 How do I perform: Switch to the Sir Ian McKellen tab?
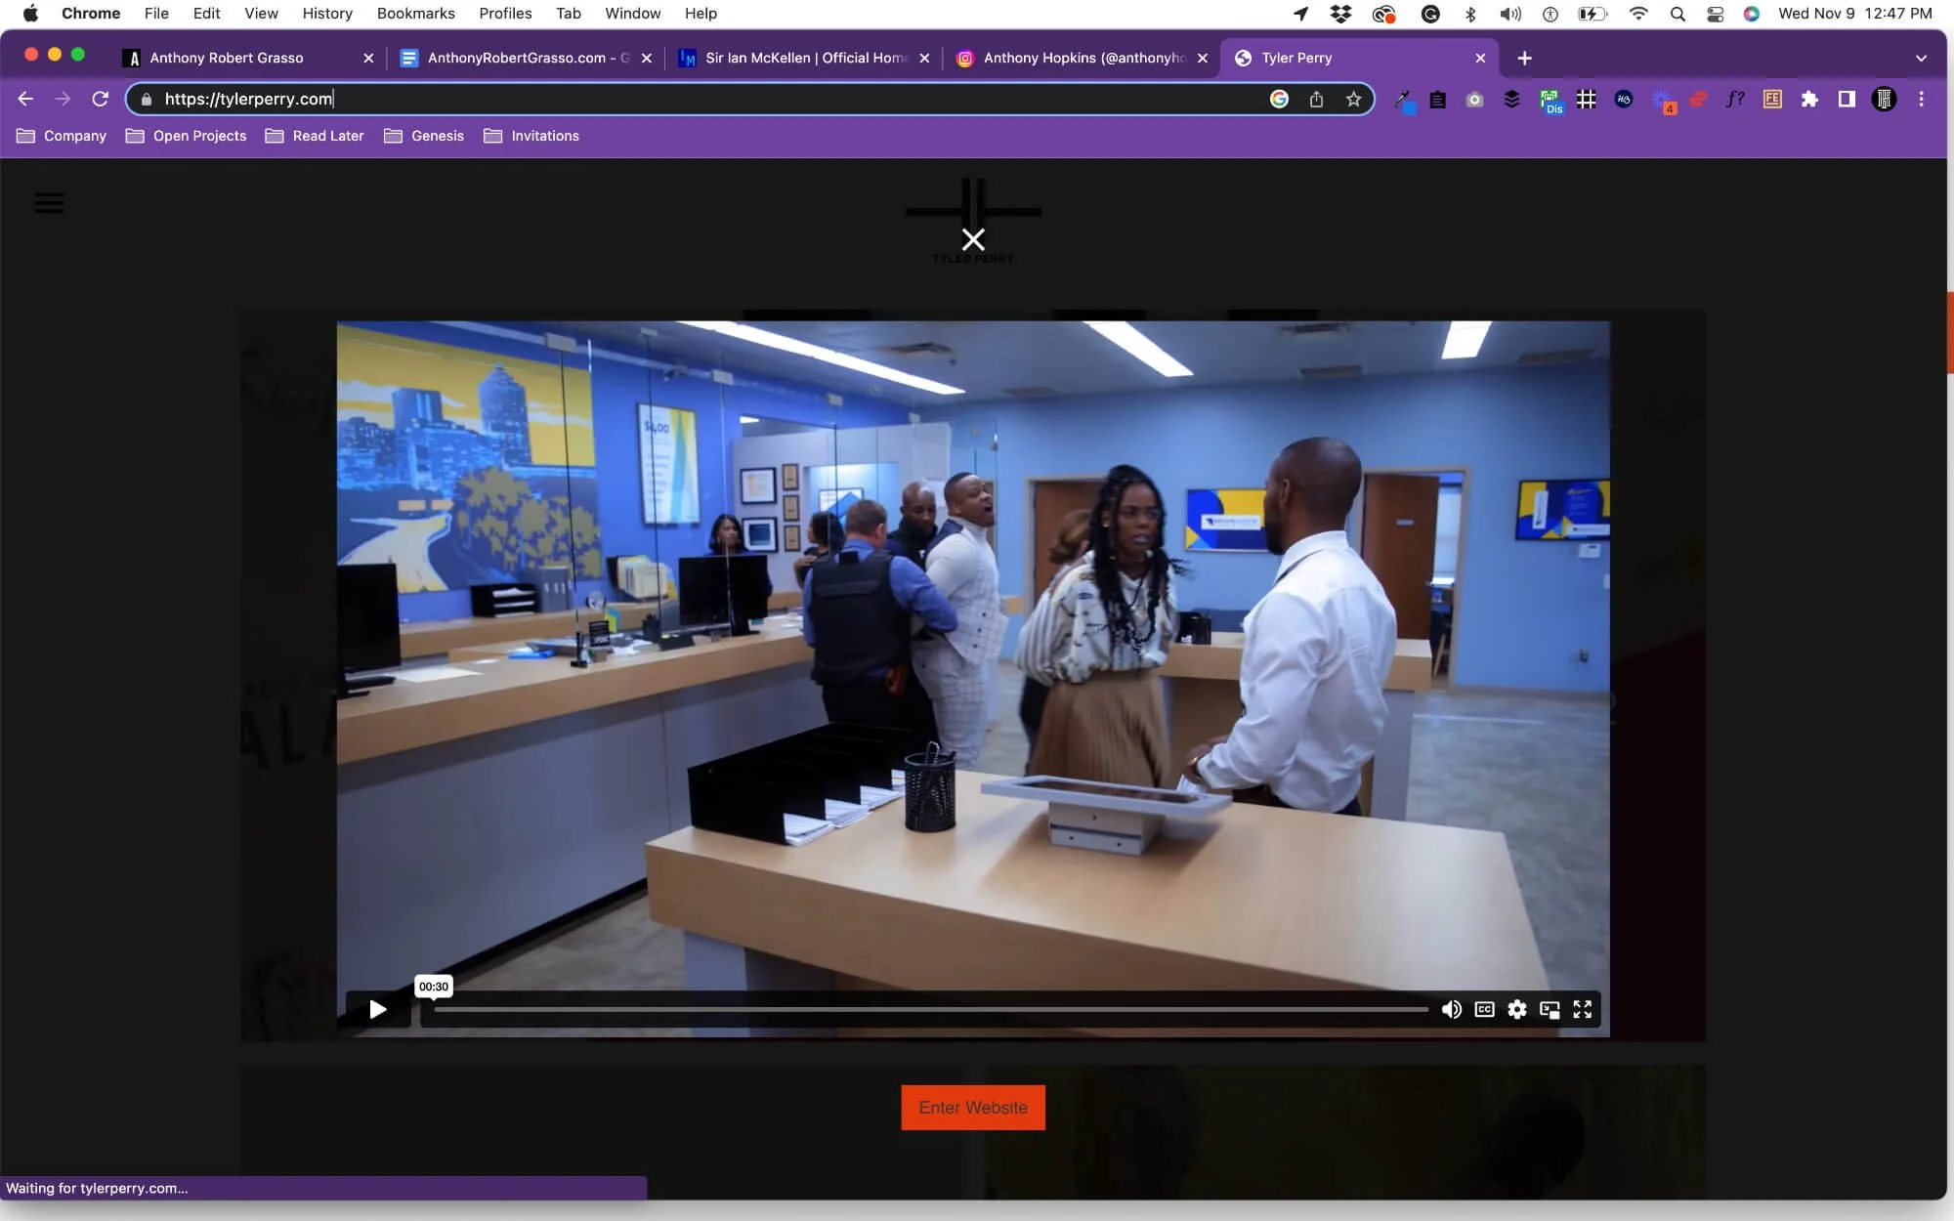click(x=806, y=58)
